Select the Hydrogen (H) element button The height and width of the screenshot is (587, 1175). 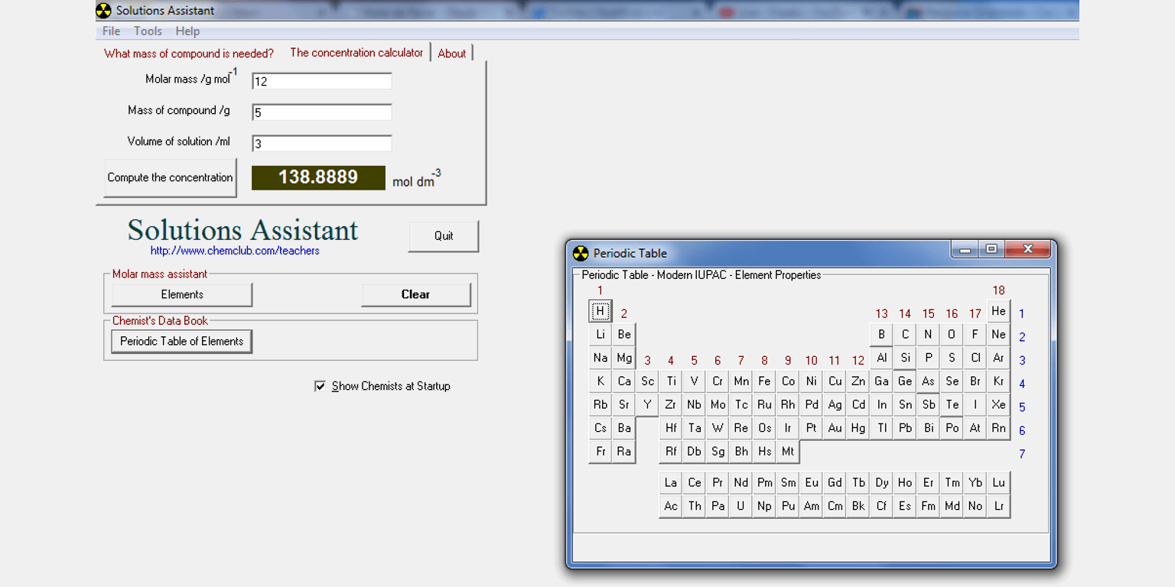601,311
